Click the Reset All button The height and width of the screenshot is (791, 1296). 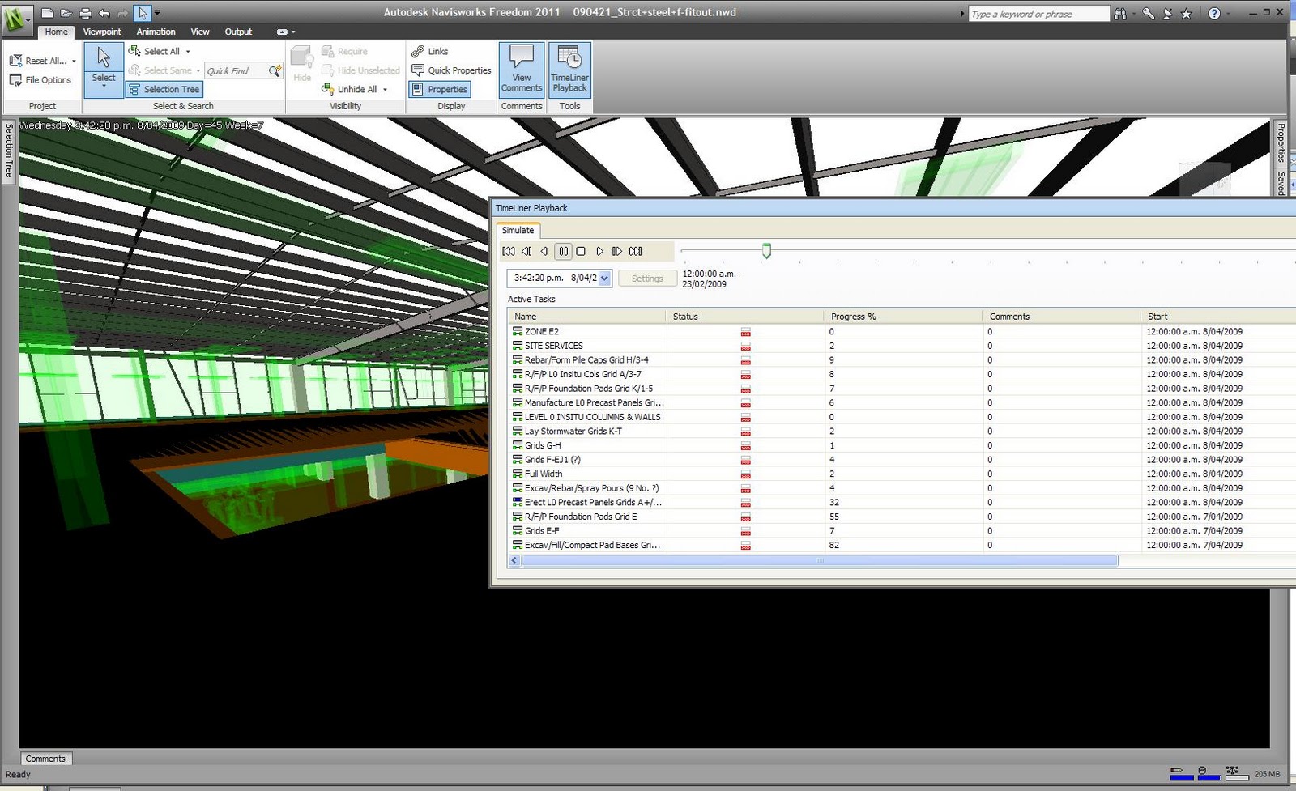tap(42, 61)
